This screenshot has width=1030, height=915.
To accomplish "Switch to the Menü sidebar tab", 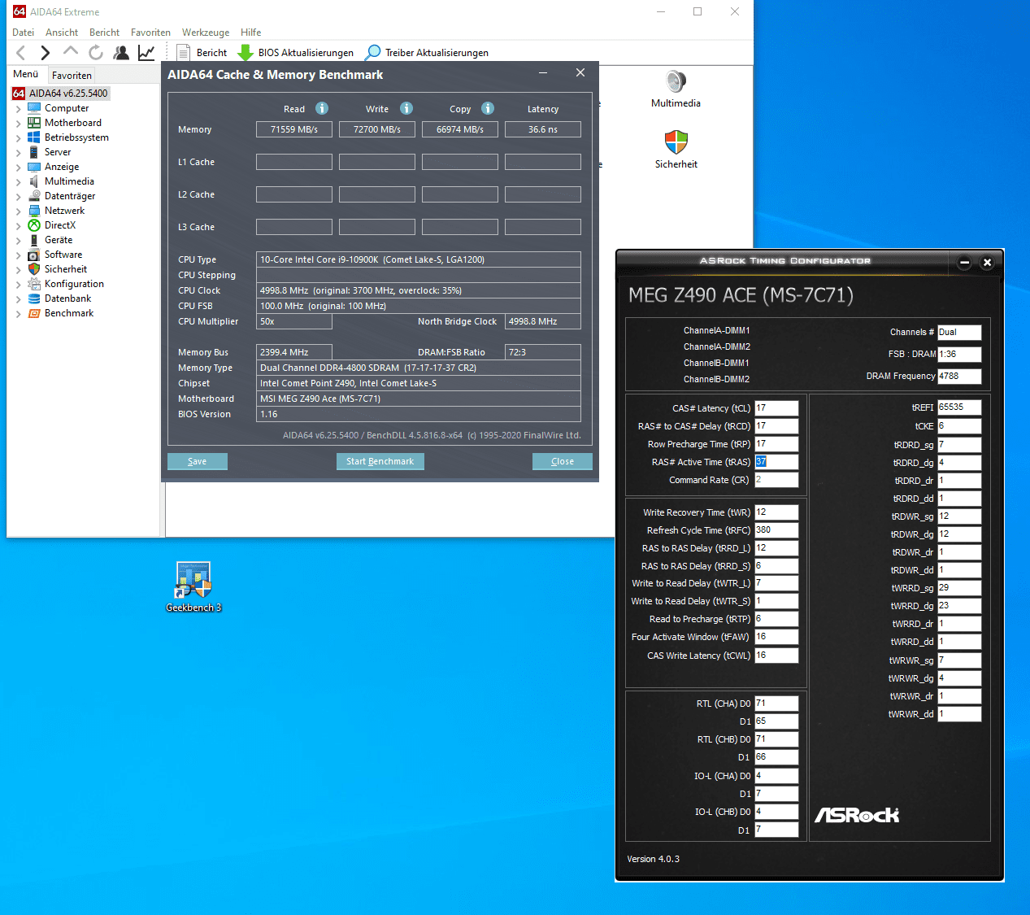I will [26, 74].
